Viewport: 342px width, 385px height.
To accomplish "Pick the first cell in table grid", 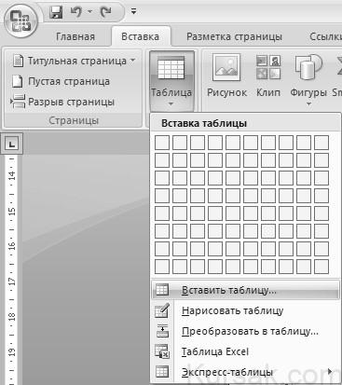I will point(162,143).
